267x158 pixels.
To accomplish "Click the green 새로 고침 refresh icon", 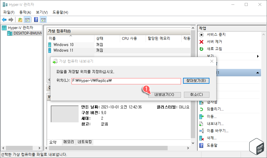I will tap(201, 49).
